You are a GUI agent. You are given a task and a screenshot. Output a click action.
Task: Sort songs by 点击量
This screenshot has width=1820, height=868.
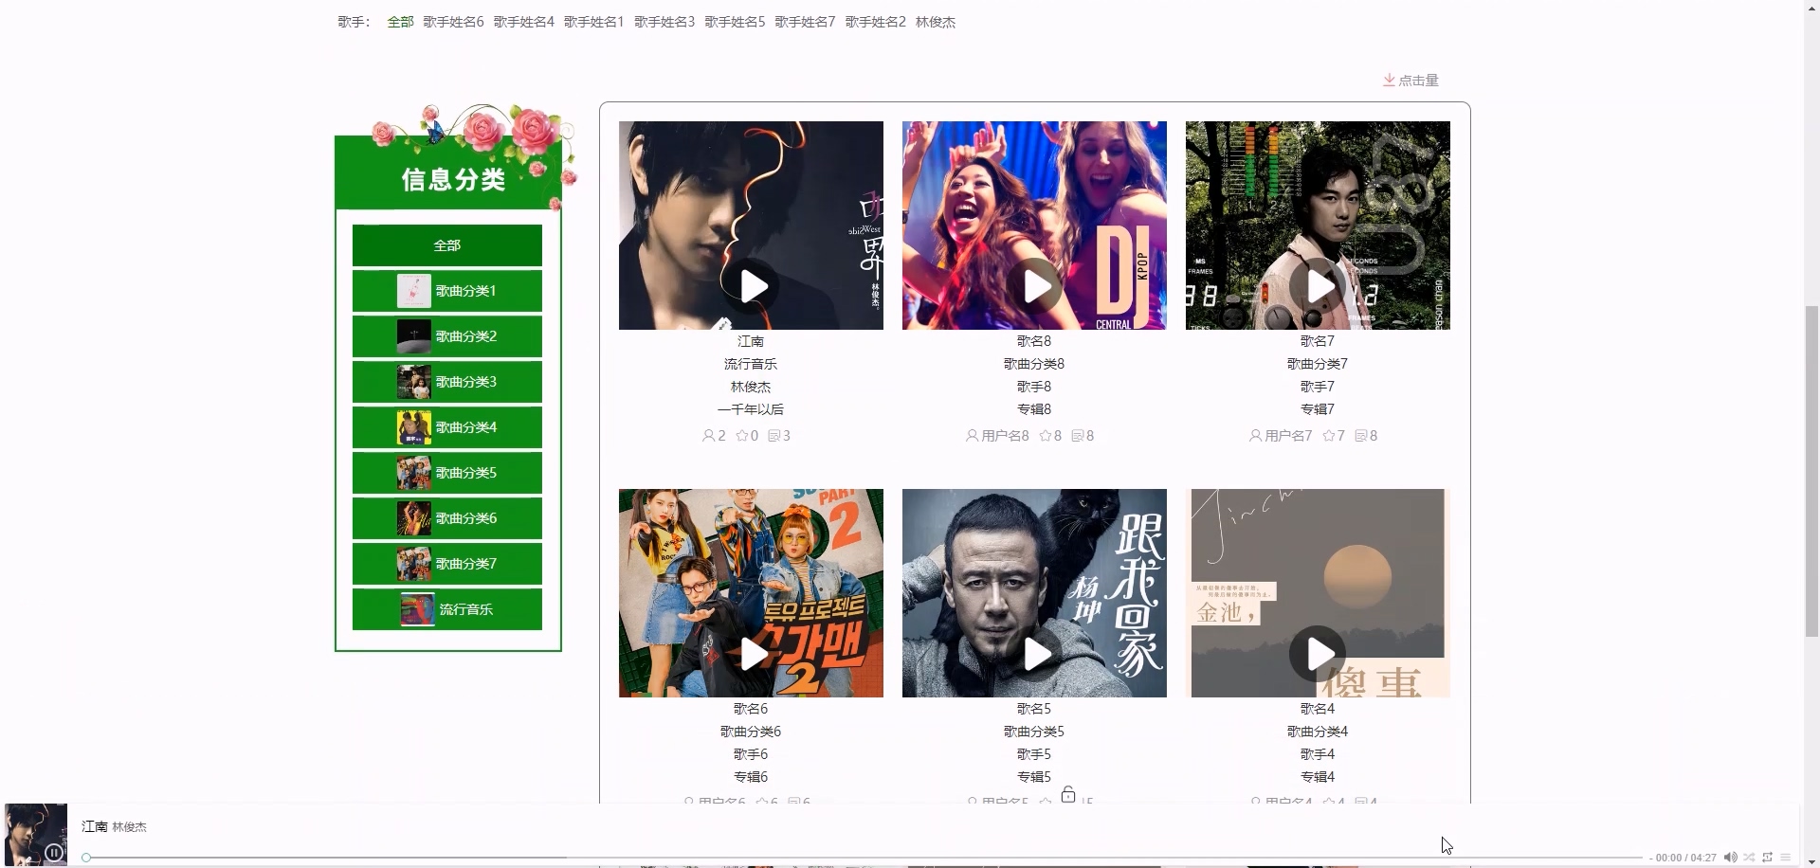(1410, 81)
